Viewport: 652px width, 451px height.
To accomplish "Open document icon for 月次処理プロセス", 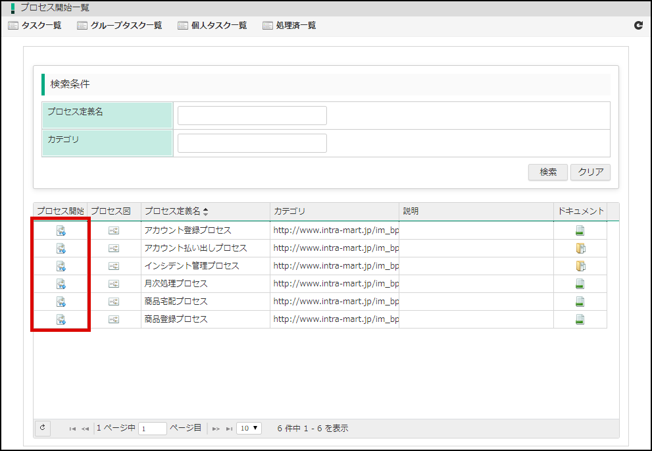I will coord(580,284).
